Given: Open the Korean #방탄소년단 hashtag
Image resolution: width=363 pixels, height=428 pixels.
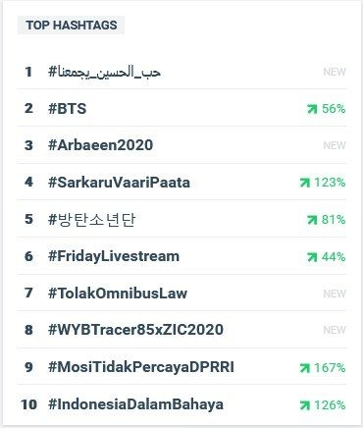Looking at the screenshot, I should pos(91,220).
